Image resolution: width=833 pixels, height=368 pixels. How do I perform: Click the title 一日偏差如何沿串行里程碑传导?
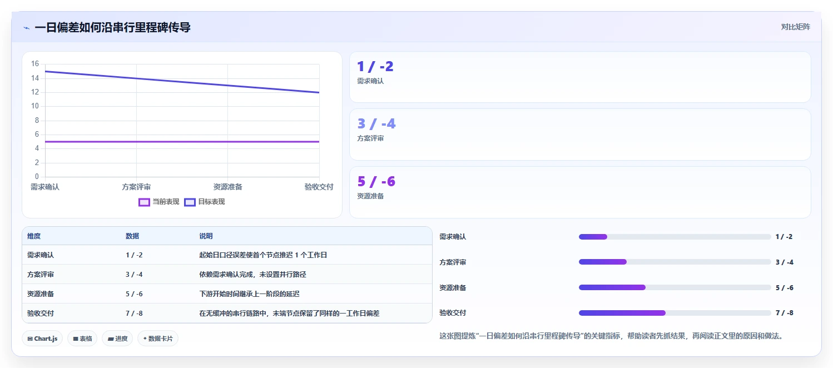point(112,27)
